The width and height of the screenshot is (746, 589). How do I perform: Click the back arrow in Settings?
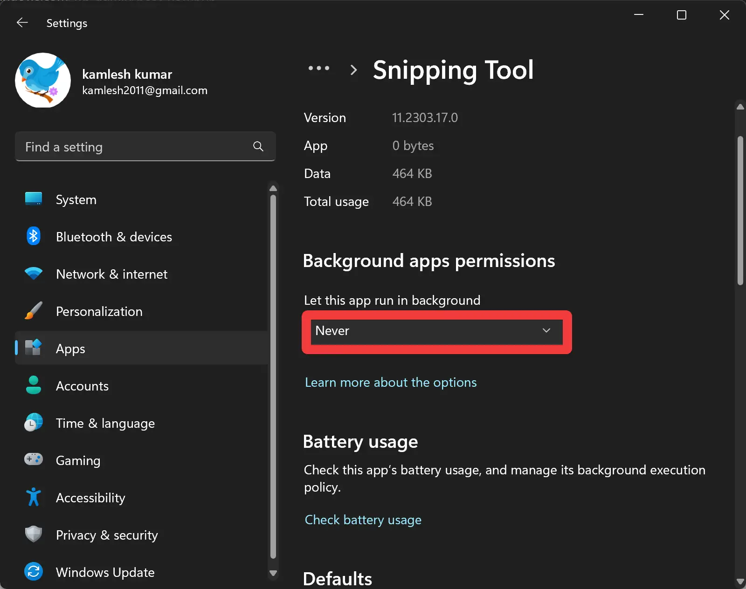pos(22,22)
